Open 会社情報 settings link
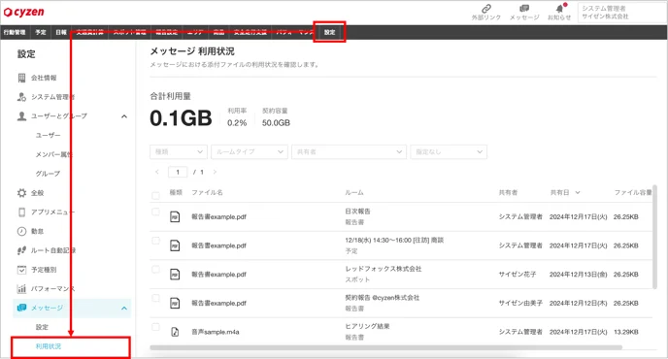Image resolution: width=668 pixels, height=359 pixels. (x=44, y=78)
